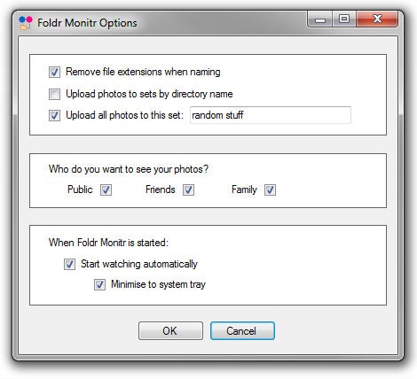Click the set name field containing random stuff
This screenshot has width=417, height=379.
click(271, 115)
